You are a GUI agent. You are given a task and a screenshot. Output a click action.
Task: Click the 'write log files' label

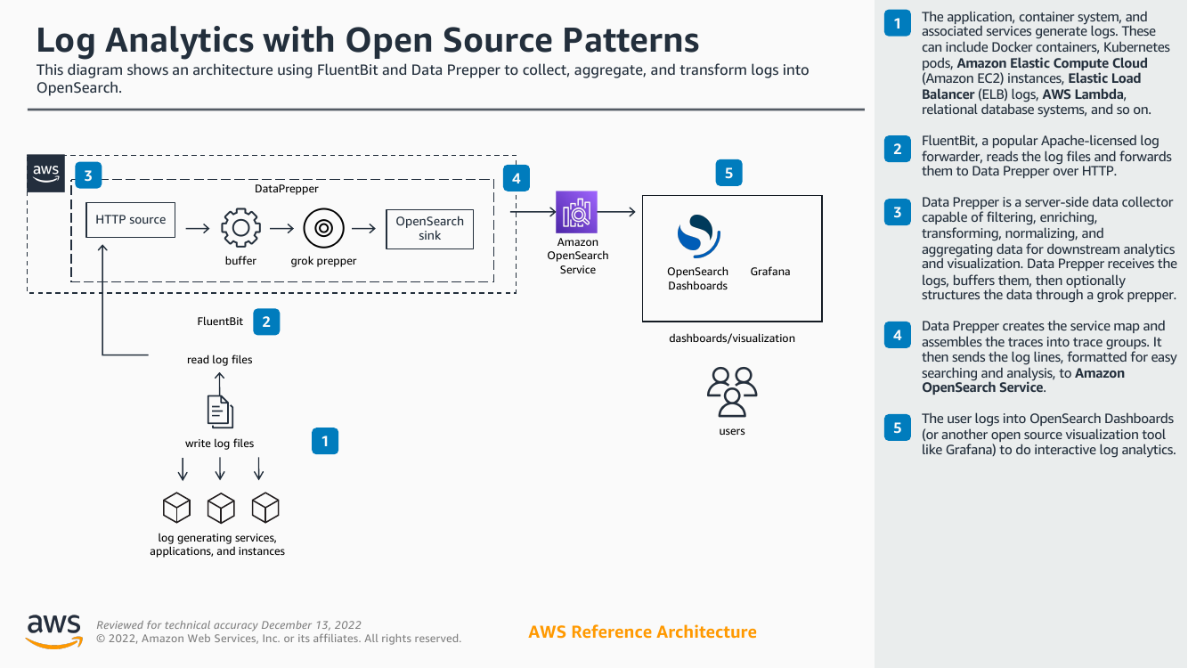(219, 444)
